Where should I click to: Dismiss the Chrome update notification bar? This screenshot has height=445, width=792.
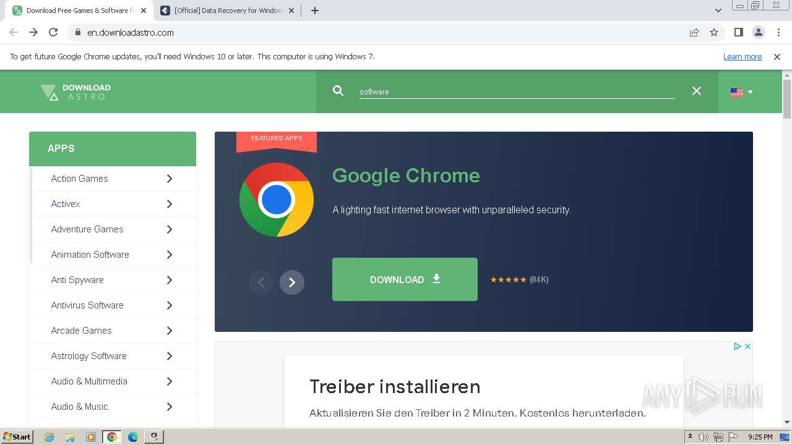(x=777, y=57)
